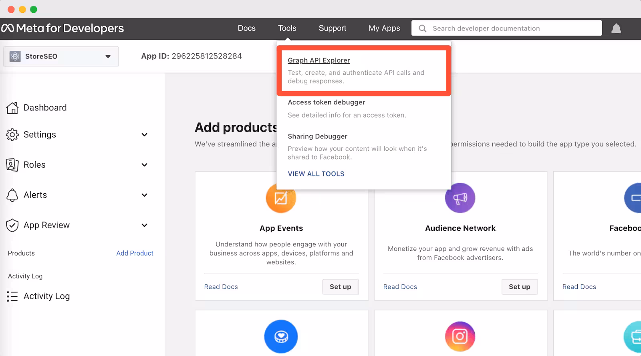Click the Settings gear icon

tap(12, 135)
